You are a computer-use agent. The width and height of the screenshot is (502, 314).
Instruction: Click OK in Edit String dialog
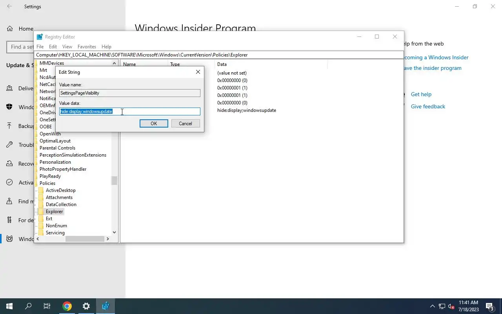[x=154, y=123]
